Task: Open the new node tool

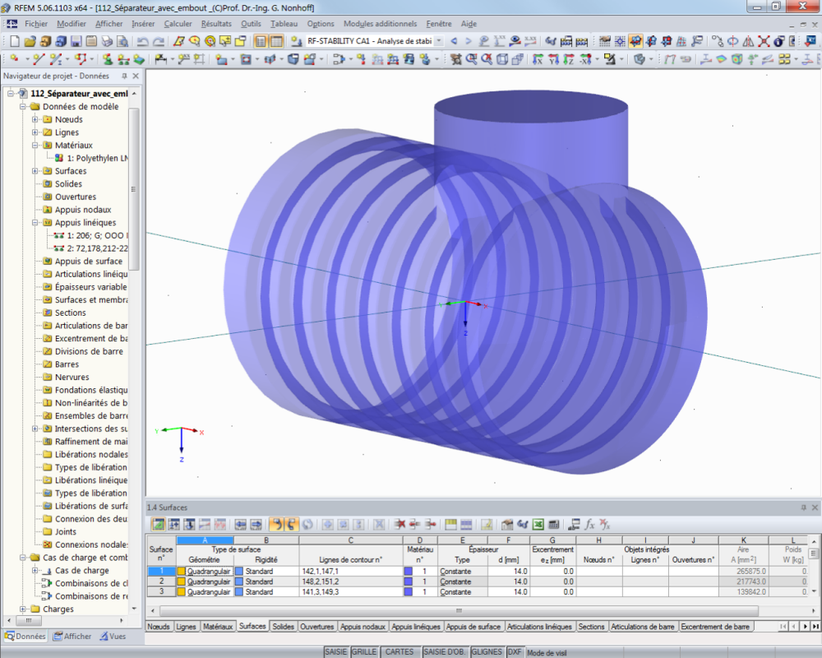Action: point(15,59)
